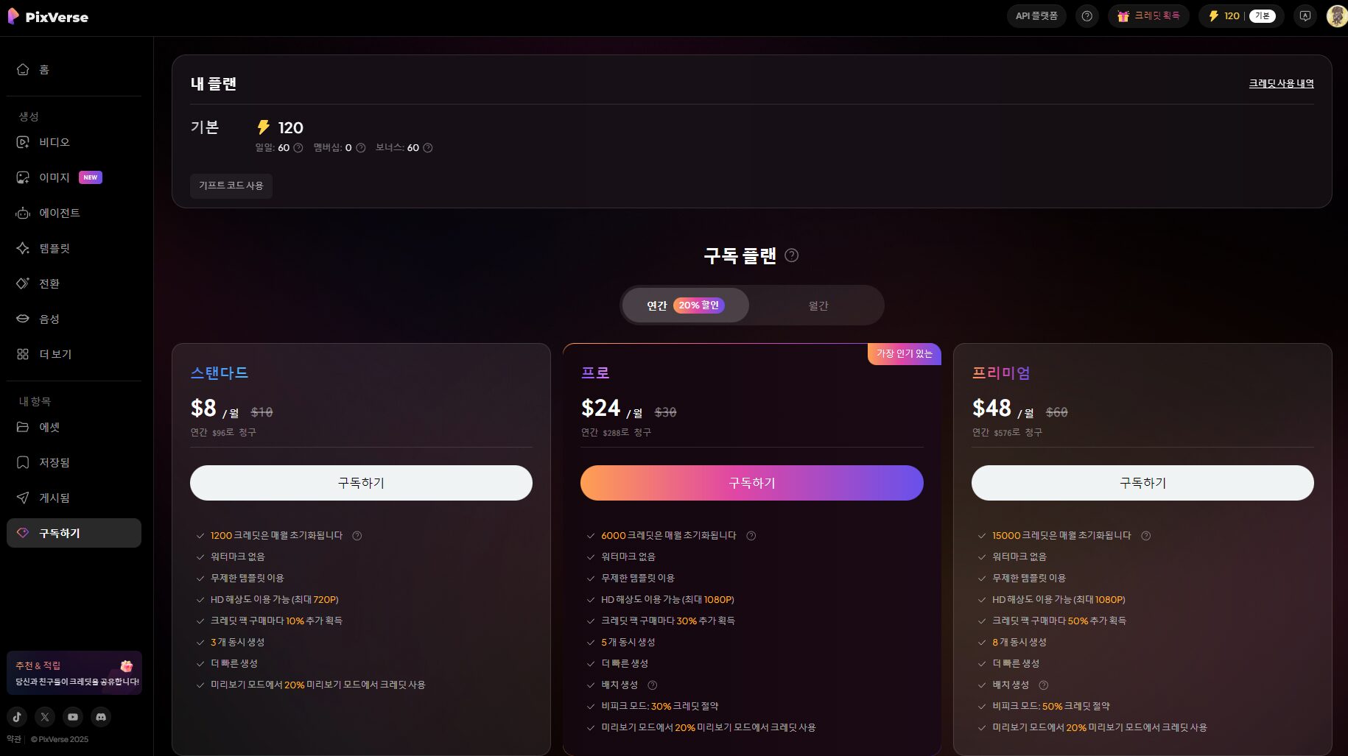Click 구독하기 on the 프로 plan
1348x756 pixels.
point(751,483)
